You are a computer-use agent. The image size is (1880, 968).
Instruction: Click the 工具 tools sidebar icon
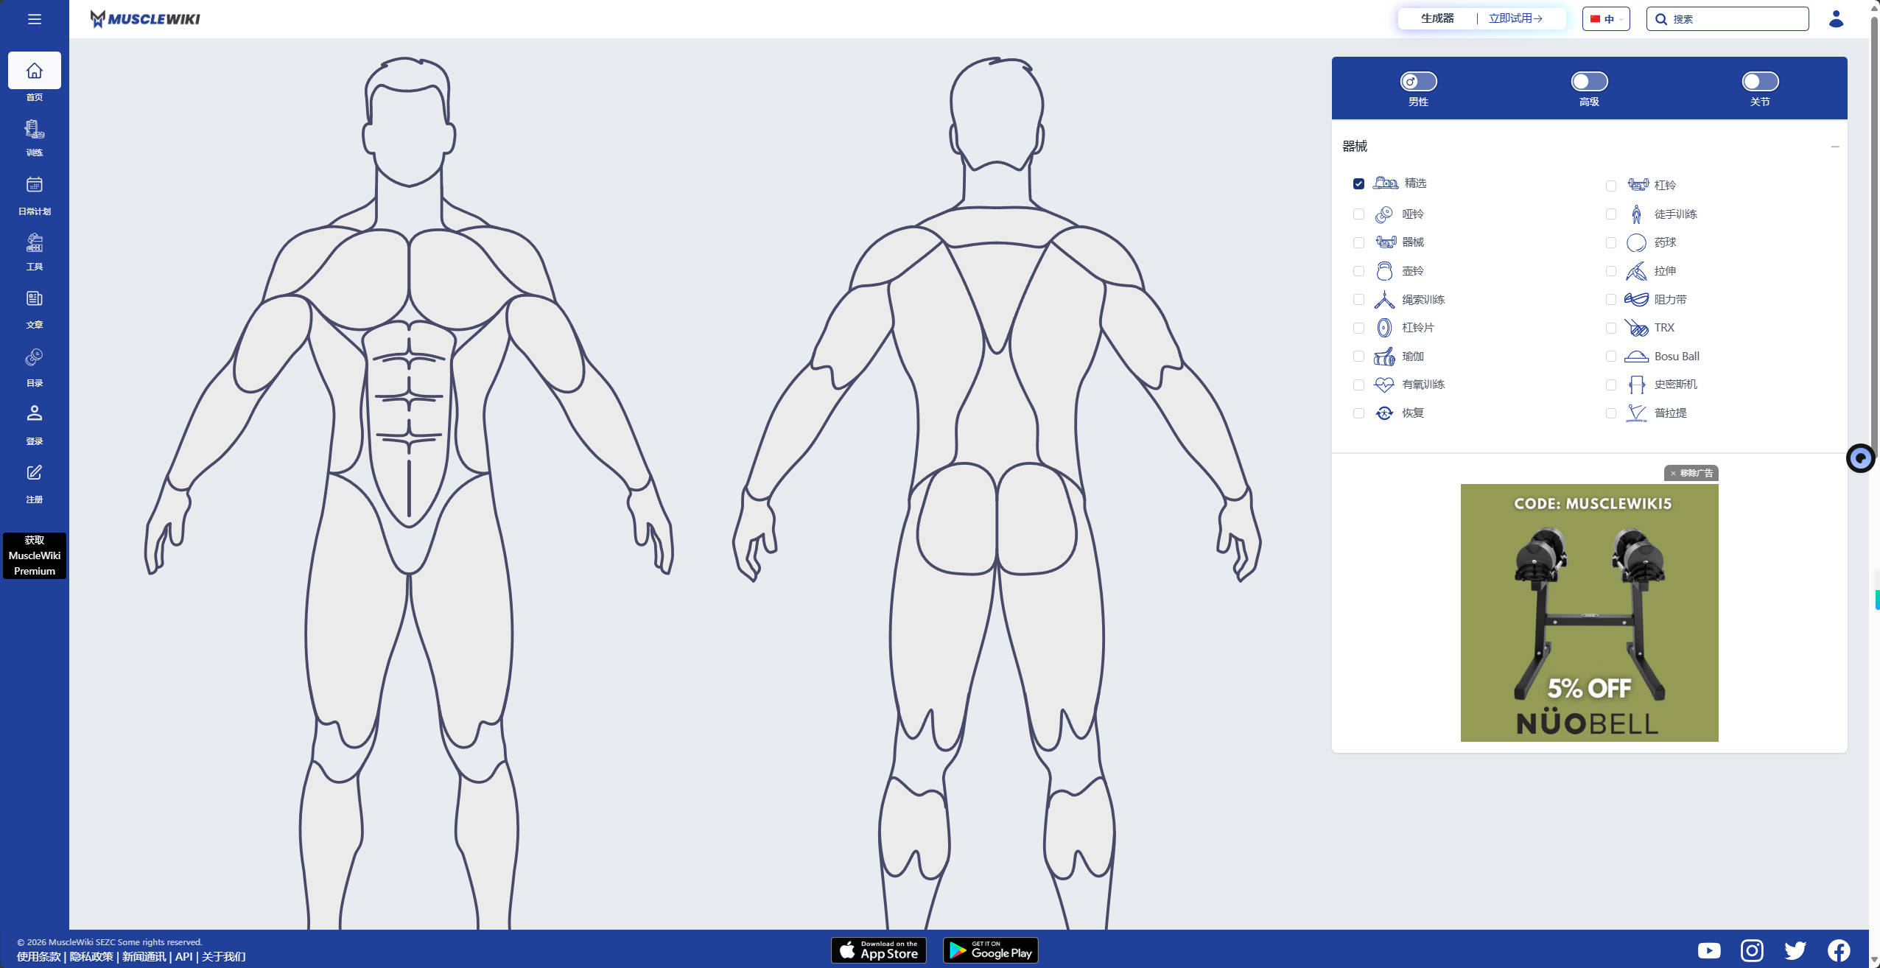coord(34,243)
